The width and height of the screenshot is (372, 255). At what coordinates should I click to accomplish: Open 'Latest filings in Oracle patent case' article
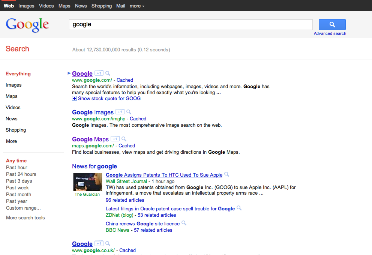[170, 208]
